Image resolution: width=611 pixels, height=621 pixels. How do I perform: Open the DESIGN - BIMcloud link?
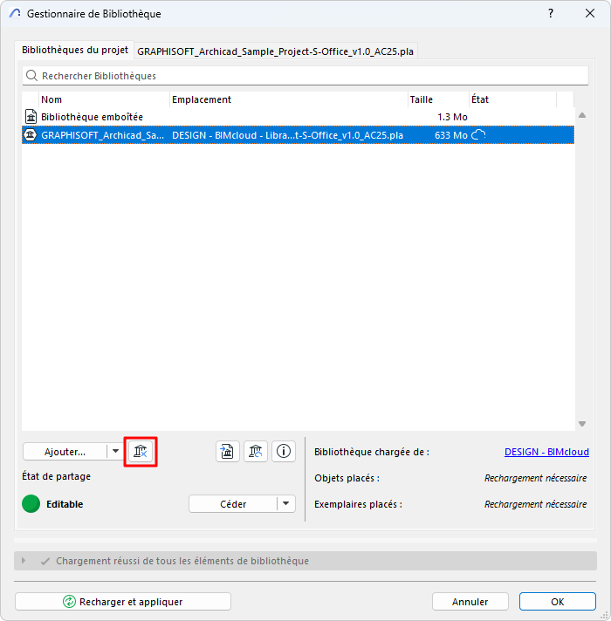(x=546, y=452)
